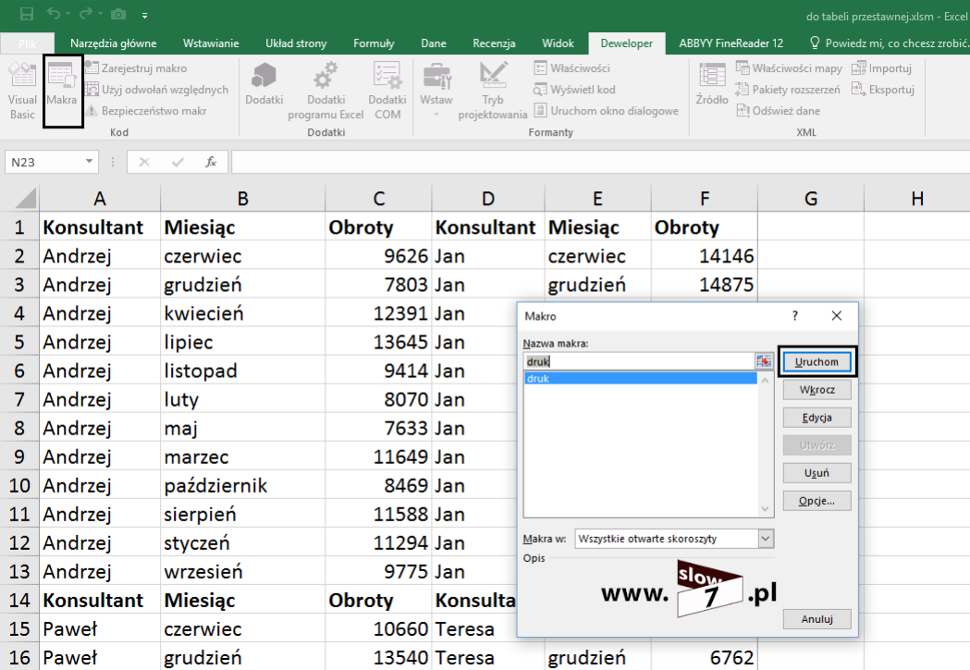The height and width of the screenshot is (670, 970).
Task: Click cell with Paweł in row 15
Action: click(100, 629)
